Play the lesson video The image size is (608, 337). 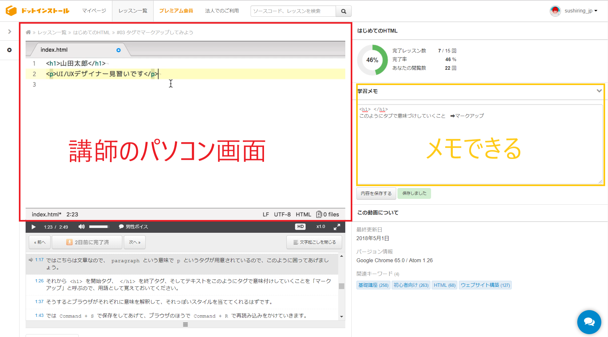[33, 227]
